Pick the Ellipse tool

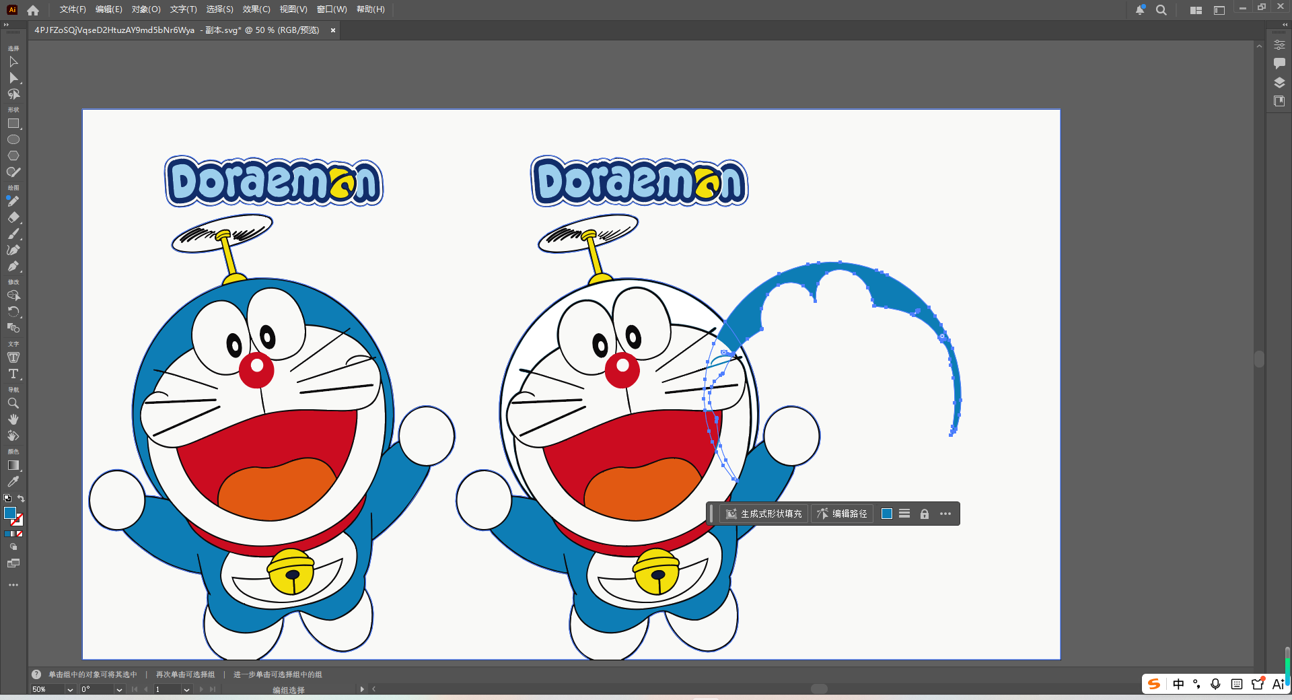coord(13,140)
